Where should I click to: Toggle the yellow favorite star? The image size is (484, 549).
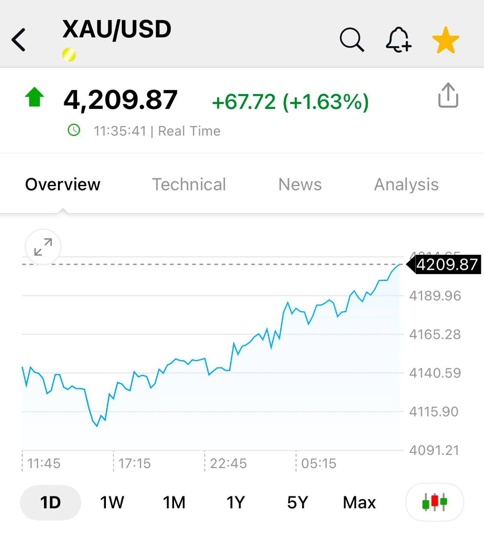[445, 40]
